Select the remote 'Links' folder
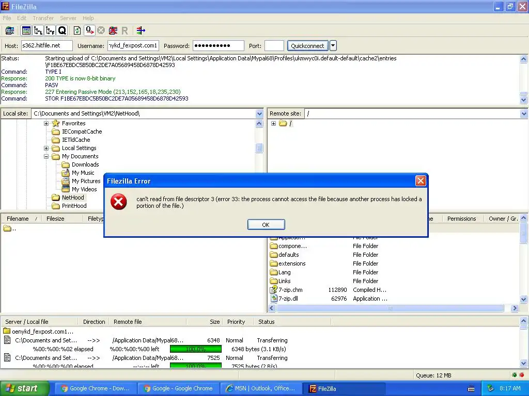This screenshot has width=529, height=396. [x=284, y=281]
